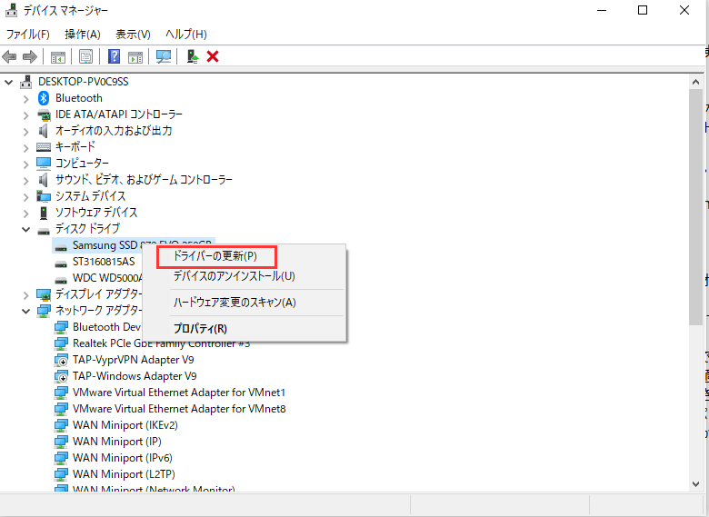
Task: Open the ヘルプ(H) menu
Action: 185,35
